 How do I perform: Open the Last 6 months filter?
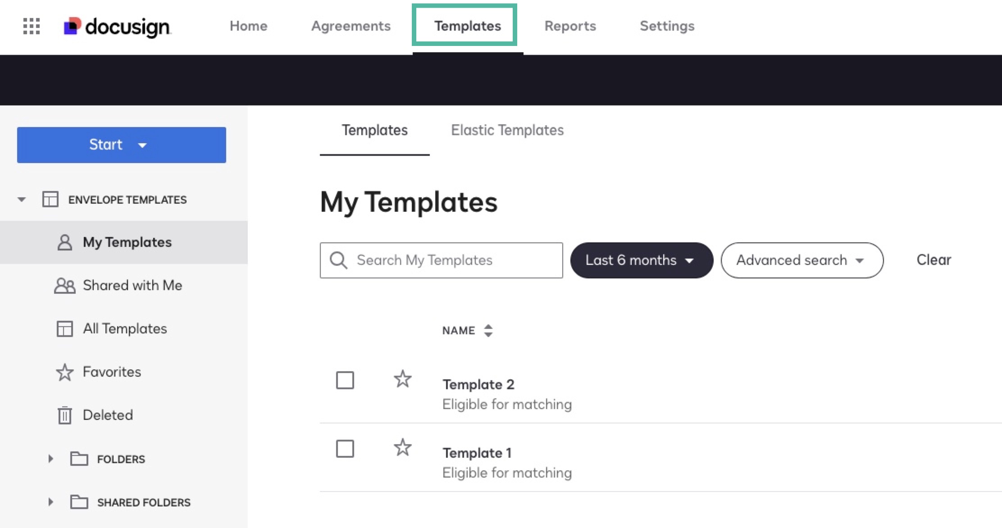pos(641,260)
